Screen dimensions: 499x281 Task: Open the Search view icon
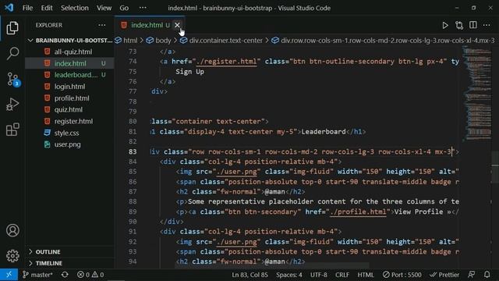(x=12, y=53)
